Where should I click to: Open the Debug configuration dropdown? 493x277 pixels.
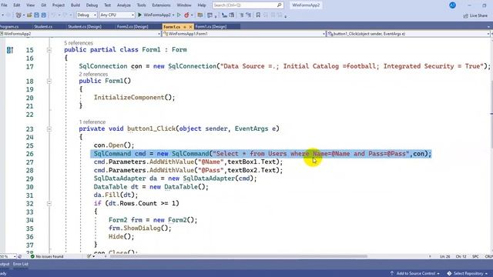click(x=86, y=15)
